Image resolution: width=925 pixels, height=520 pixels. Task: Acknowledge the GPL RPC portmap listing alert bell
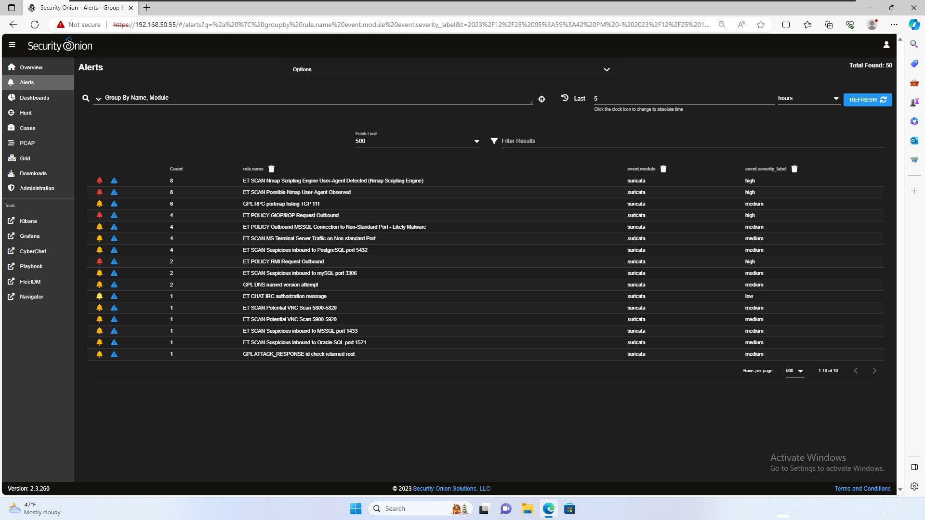pyautogui.click(x=99, y=204)
